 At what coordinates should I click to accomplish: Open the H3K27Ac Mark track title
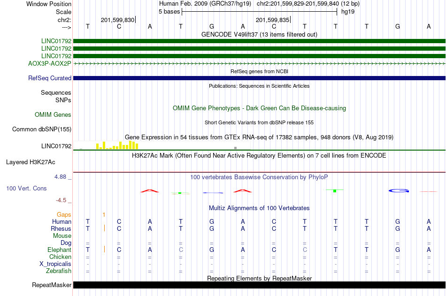coord(259,156)
